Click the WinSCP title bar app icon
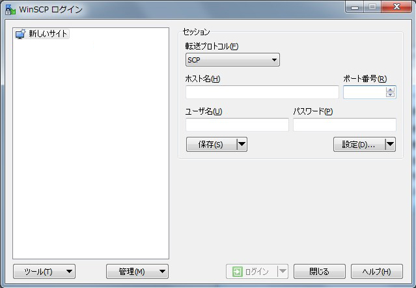Screen dimensions: 416x288 10,9
